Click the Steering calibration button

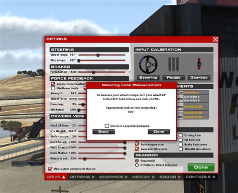(148, 78)
